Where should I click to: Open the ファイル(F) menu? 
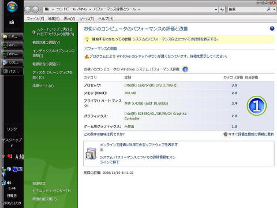(35, 18)
